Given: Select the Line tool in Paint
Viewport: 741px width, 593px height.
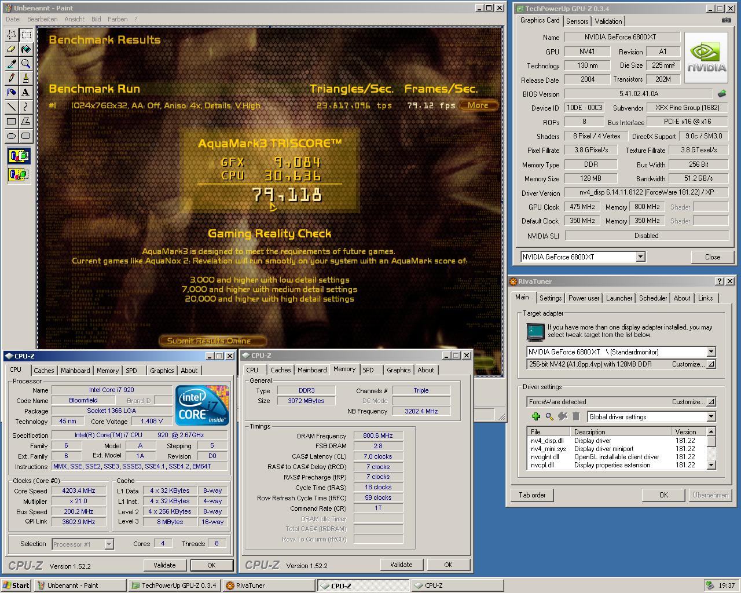Looking at the screenshot, I should pyautogui.click(x=11, y=107).
